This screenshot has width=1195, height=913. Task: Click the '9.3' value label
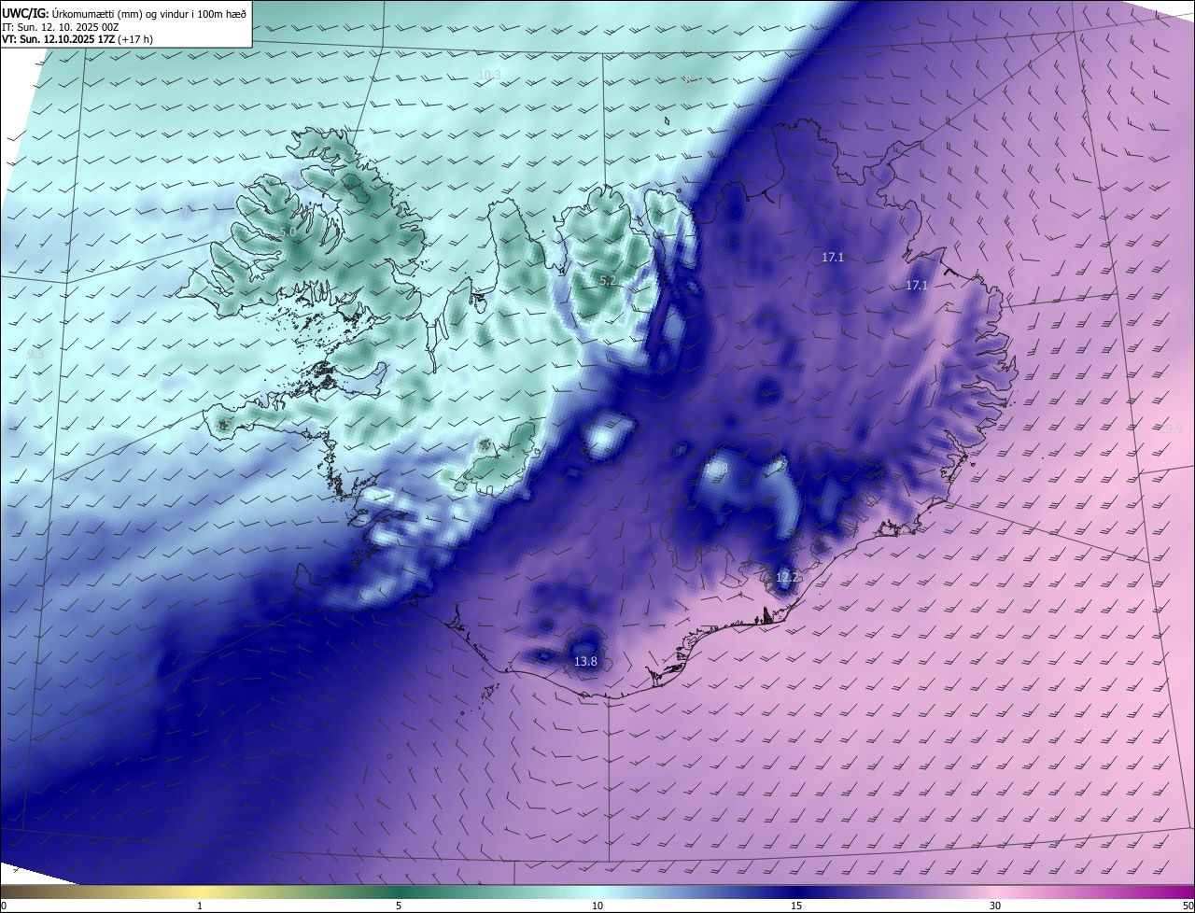pyautogui.click(x=35, y=354)
